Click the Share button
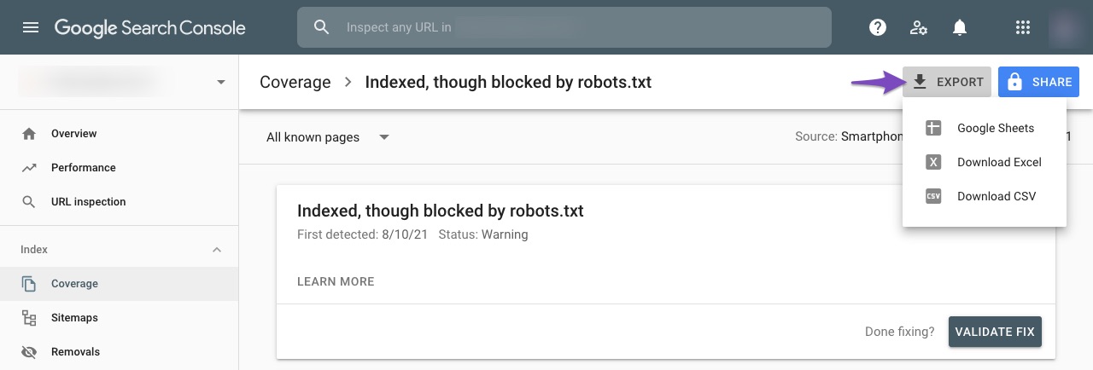 1038,82
